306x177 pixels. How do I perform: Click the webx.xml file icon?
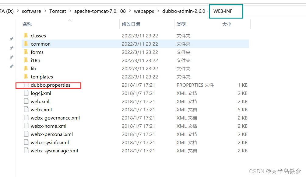click(26, 109)
